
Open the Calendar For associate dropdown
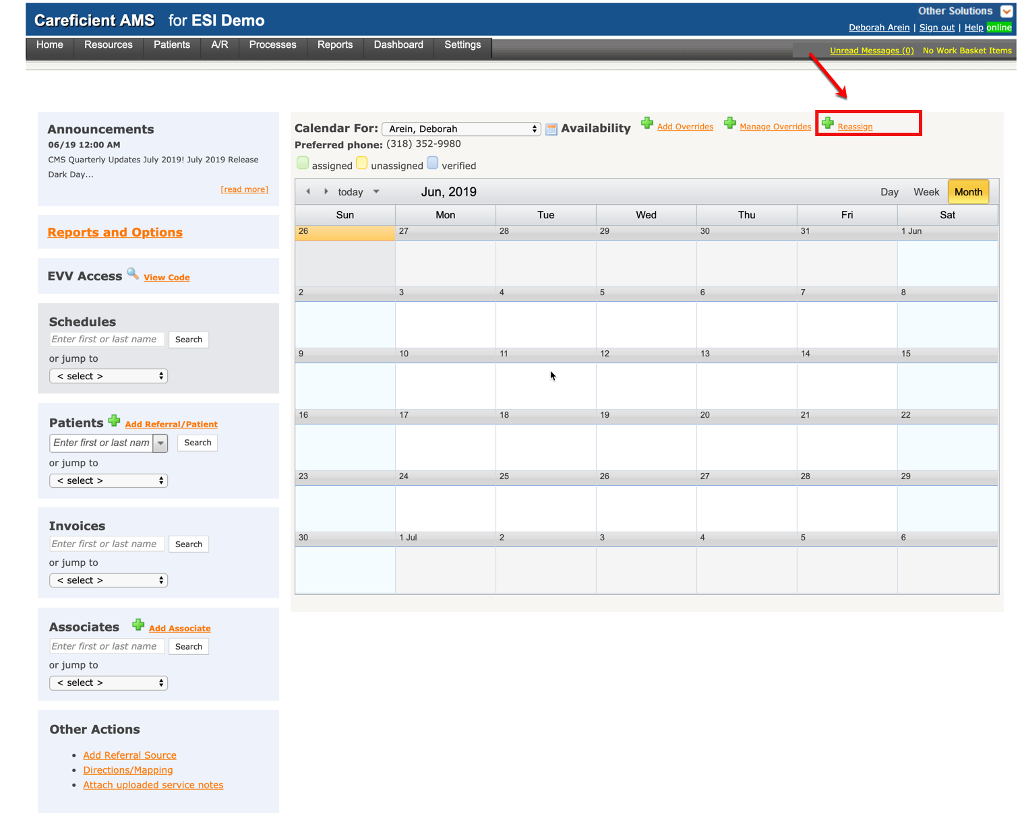tap(462, 129)
